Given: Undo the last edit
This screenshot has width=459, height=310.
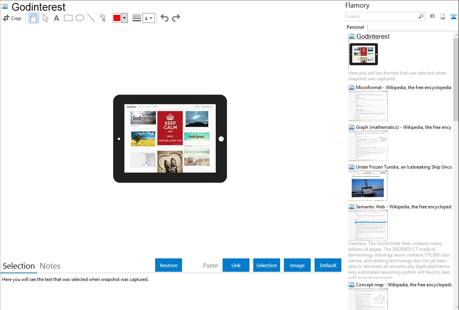Looking at the screenshot, I should (164, 18).
